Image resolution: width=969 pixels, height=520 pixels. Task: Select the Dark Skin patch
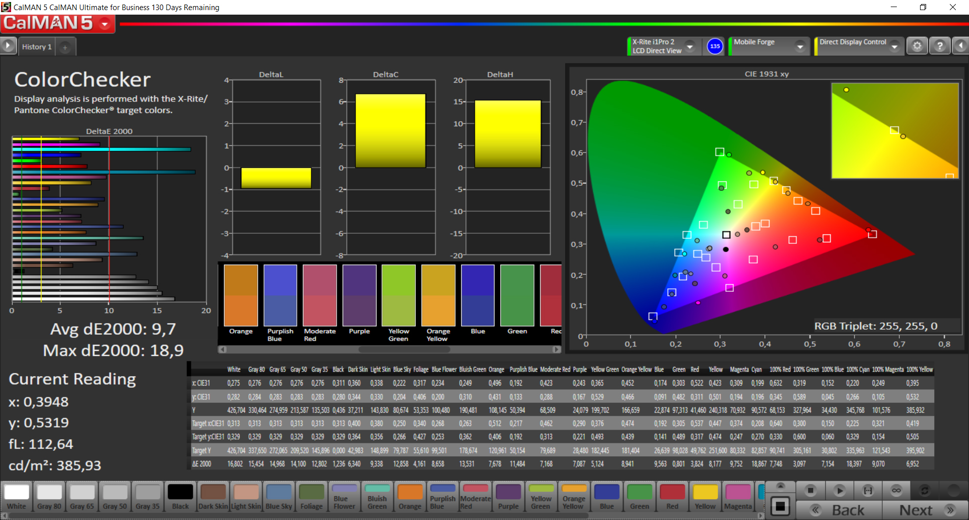213,497
